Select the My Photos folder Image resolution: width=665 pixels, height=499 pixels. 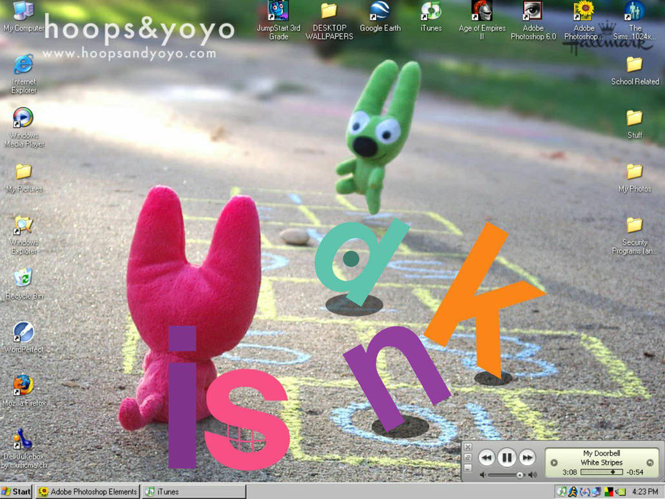pos(635,178)
